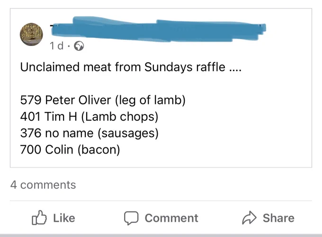Image resolution: width=322 pixels, height=237 pixels.
Task: Click the speech bubble Comment icon
Action: 131,218
